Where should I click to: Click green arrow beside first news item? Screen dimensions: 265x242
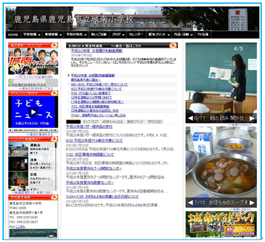(x=68, y=75)
